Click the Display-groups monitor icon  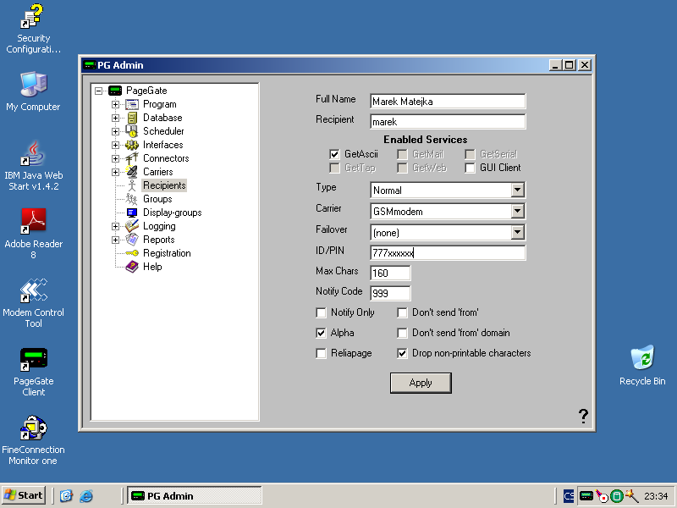click(x=132, y=213)
